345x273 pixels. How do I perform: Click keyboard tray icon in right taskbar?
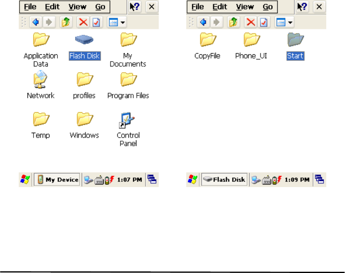click(x=266, y=180)
